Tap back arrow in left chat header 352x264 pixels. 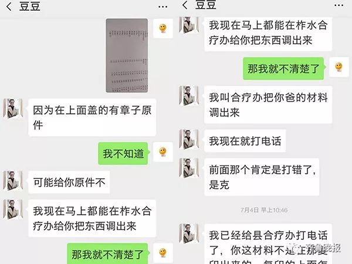coord(9,6)
